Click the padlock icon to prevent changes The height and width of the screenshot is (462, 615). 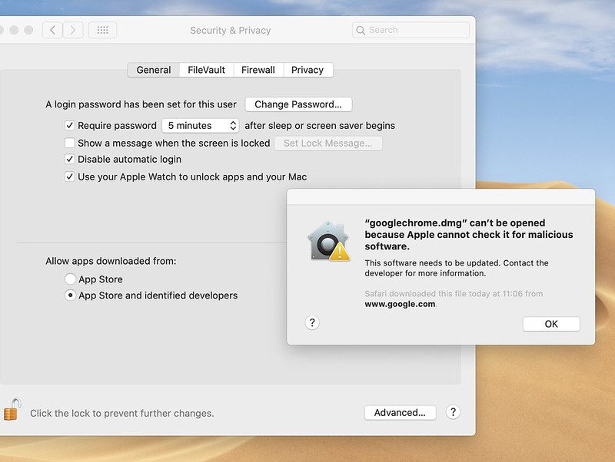pos(12,409)
